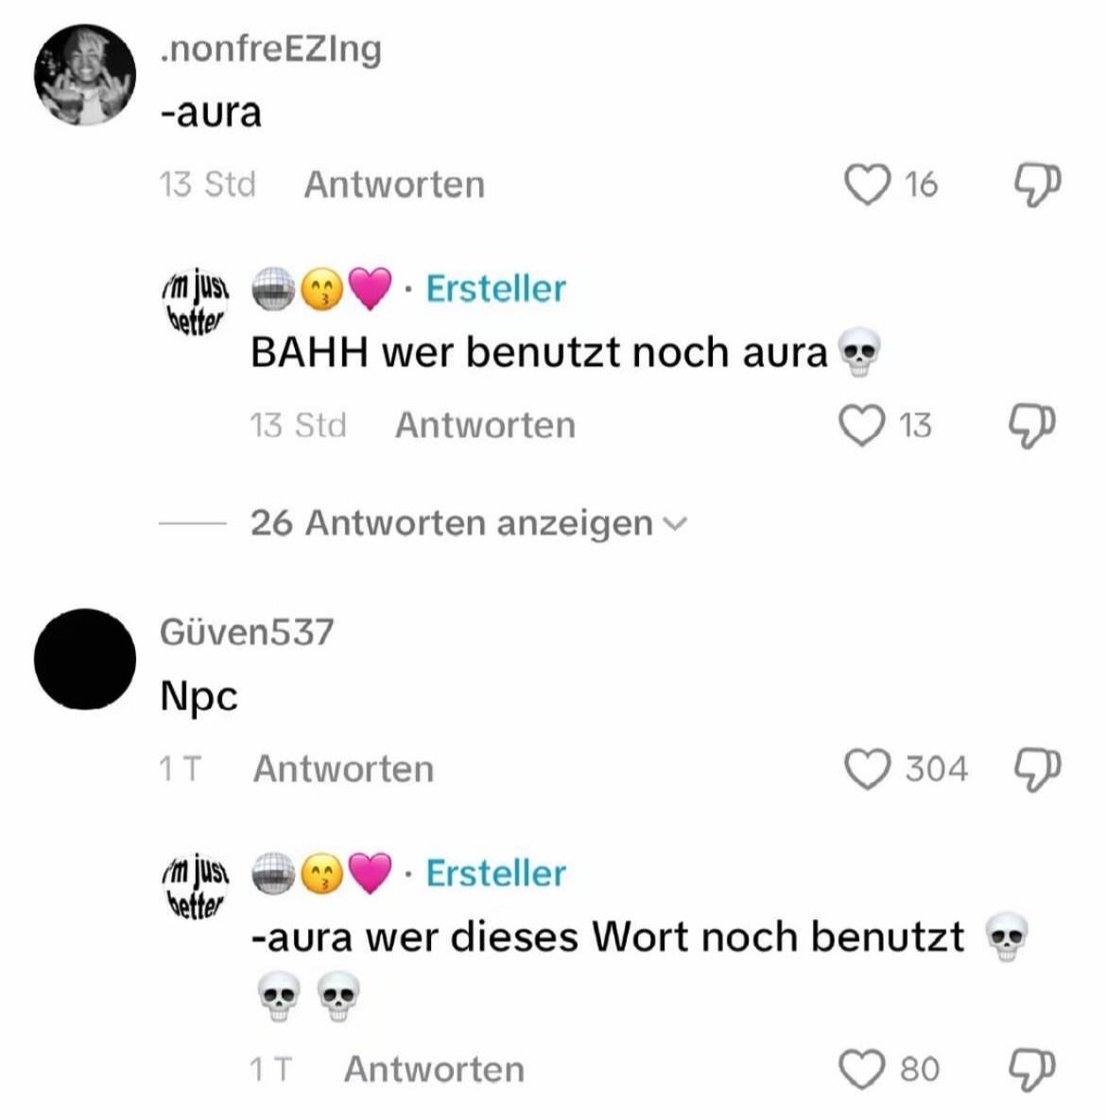Dislike the 'Npc' comment with 304 likes
The width and height of the screenshot is (1106, 1120).
click(1037, 770)
